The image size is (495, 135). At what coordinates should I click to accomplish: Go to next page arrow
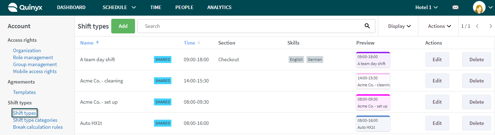pyautogui.click(x=490, y=26)
